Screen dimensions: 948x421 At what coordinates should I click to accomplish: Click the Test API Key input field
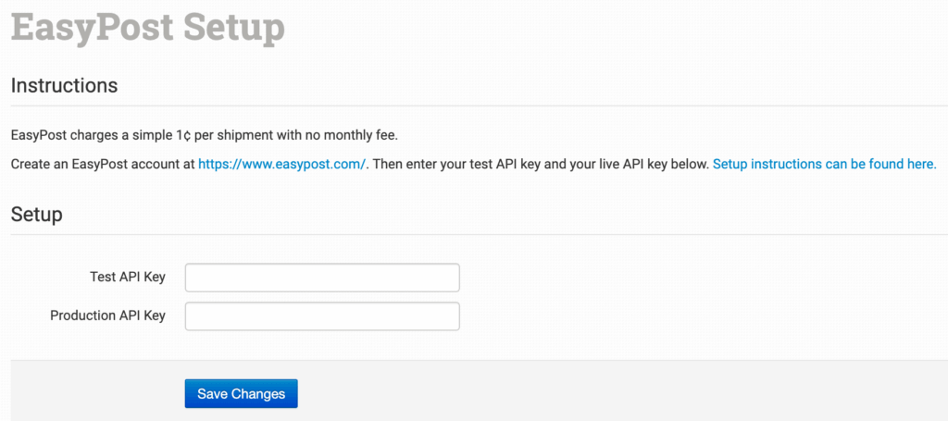(x=322, y=278)
